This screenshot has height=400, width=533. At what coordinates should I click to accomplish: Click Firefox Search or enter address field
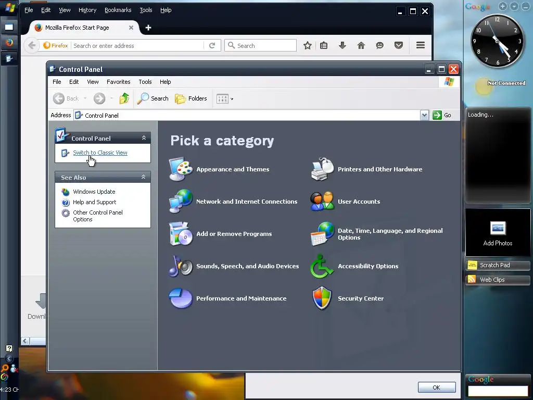click(137, 46)
